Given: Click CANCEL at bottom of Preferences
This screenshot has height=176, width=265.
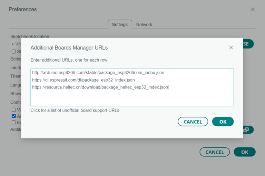Looking at the screenshot, I should point(214,152).
